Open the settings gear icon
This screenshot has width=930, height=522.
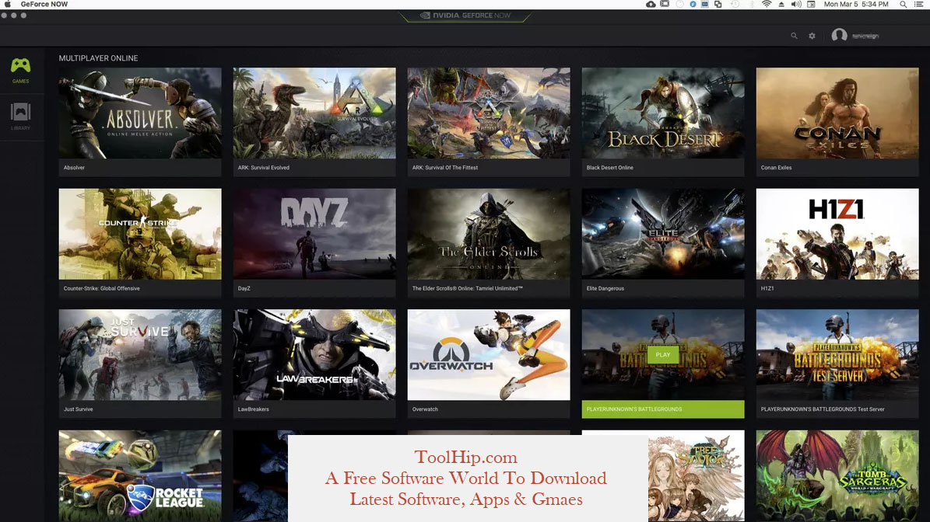tap(812, 36)
